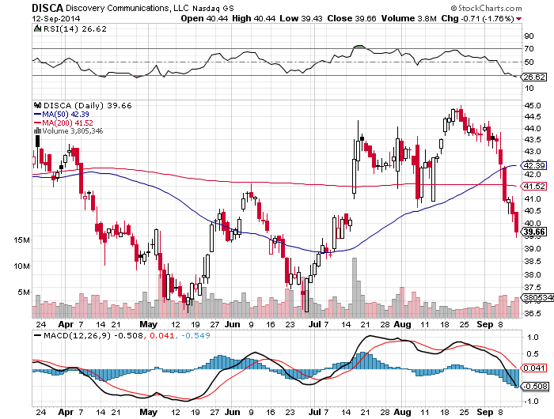Click the 'Aug' label on the price chart date axis
Image resolution: width=554 pixels, height=419 pixels.
tap(402, 324)
